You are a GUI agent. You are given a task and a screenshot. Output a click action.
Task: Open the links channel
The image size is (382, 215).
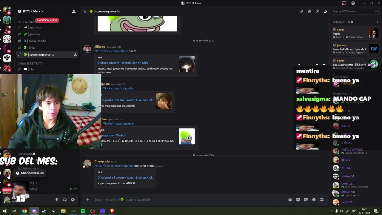48,48
